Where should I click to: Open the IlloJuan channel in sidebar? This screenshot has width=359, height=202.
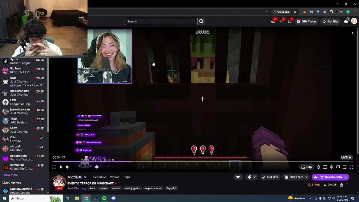coord(24,70)
